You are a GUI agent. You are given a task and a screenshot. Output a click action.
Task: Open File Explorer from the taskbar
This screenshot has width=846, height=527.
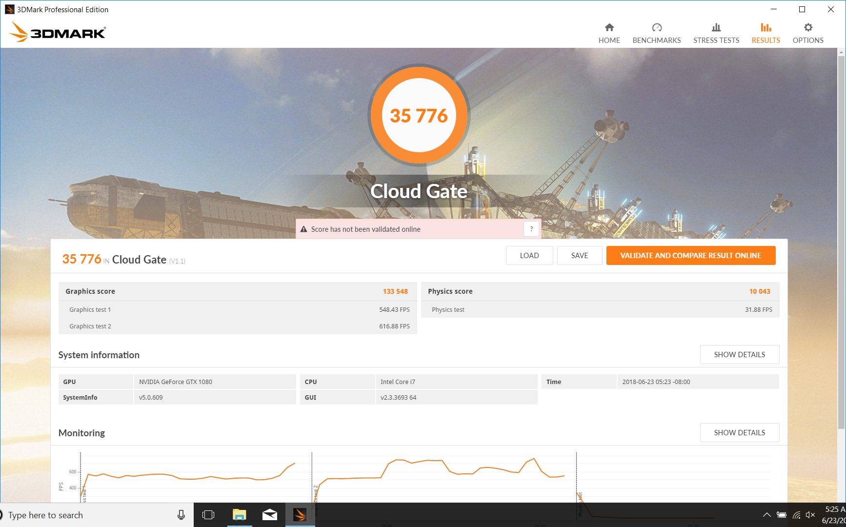tap(239, 515)
